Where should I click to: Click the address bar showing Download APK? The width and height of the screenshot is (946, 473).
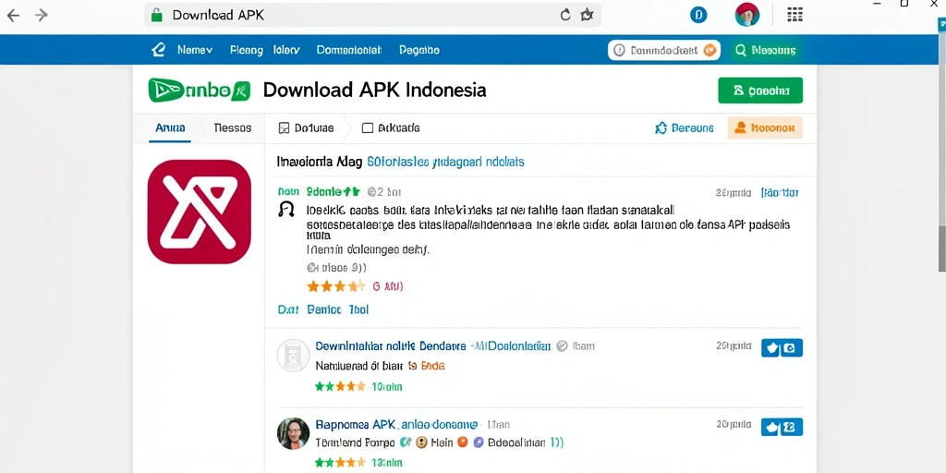pos(373,15)
